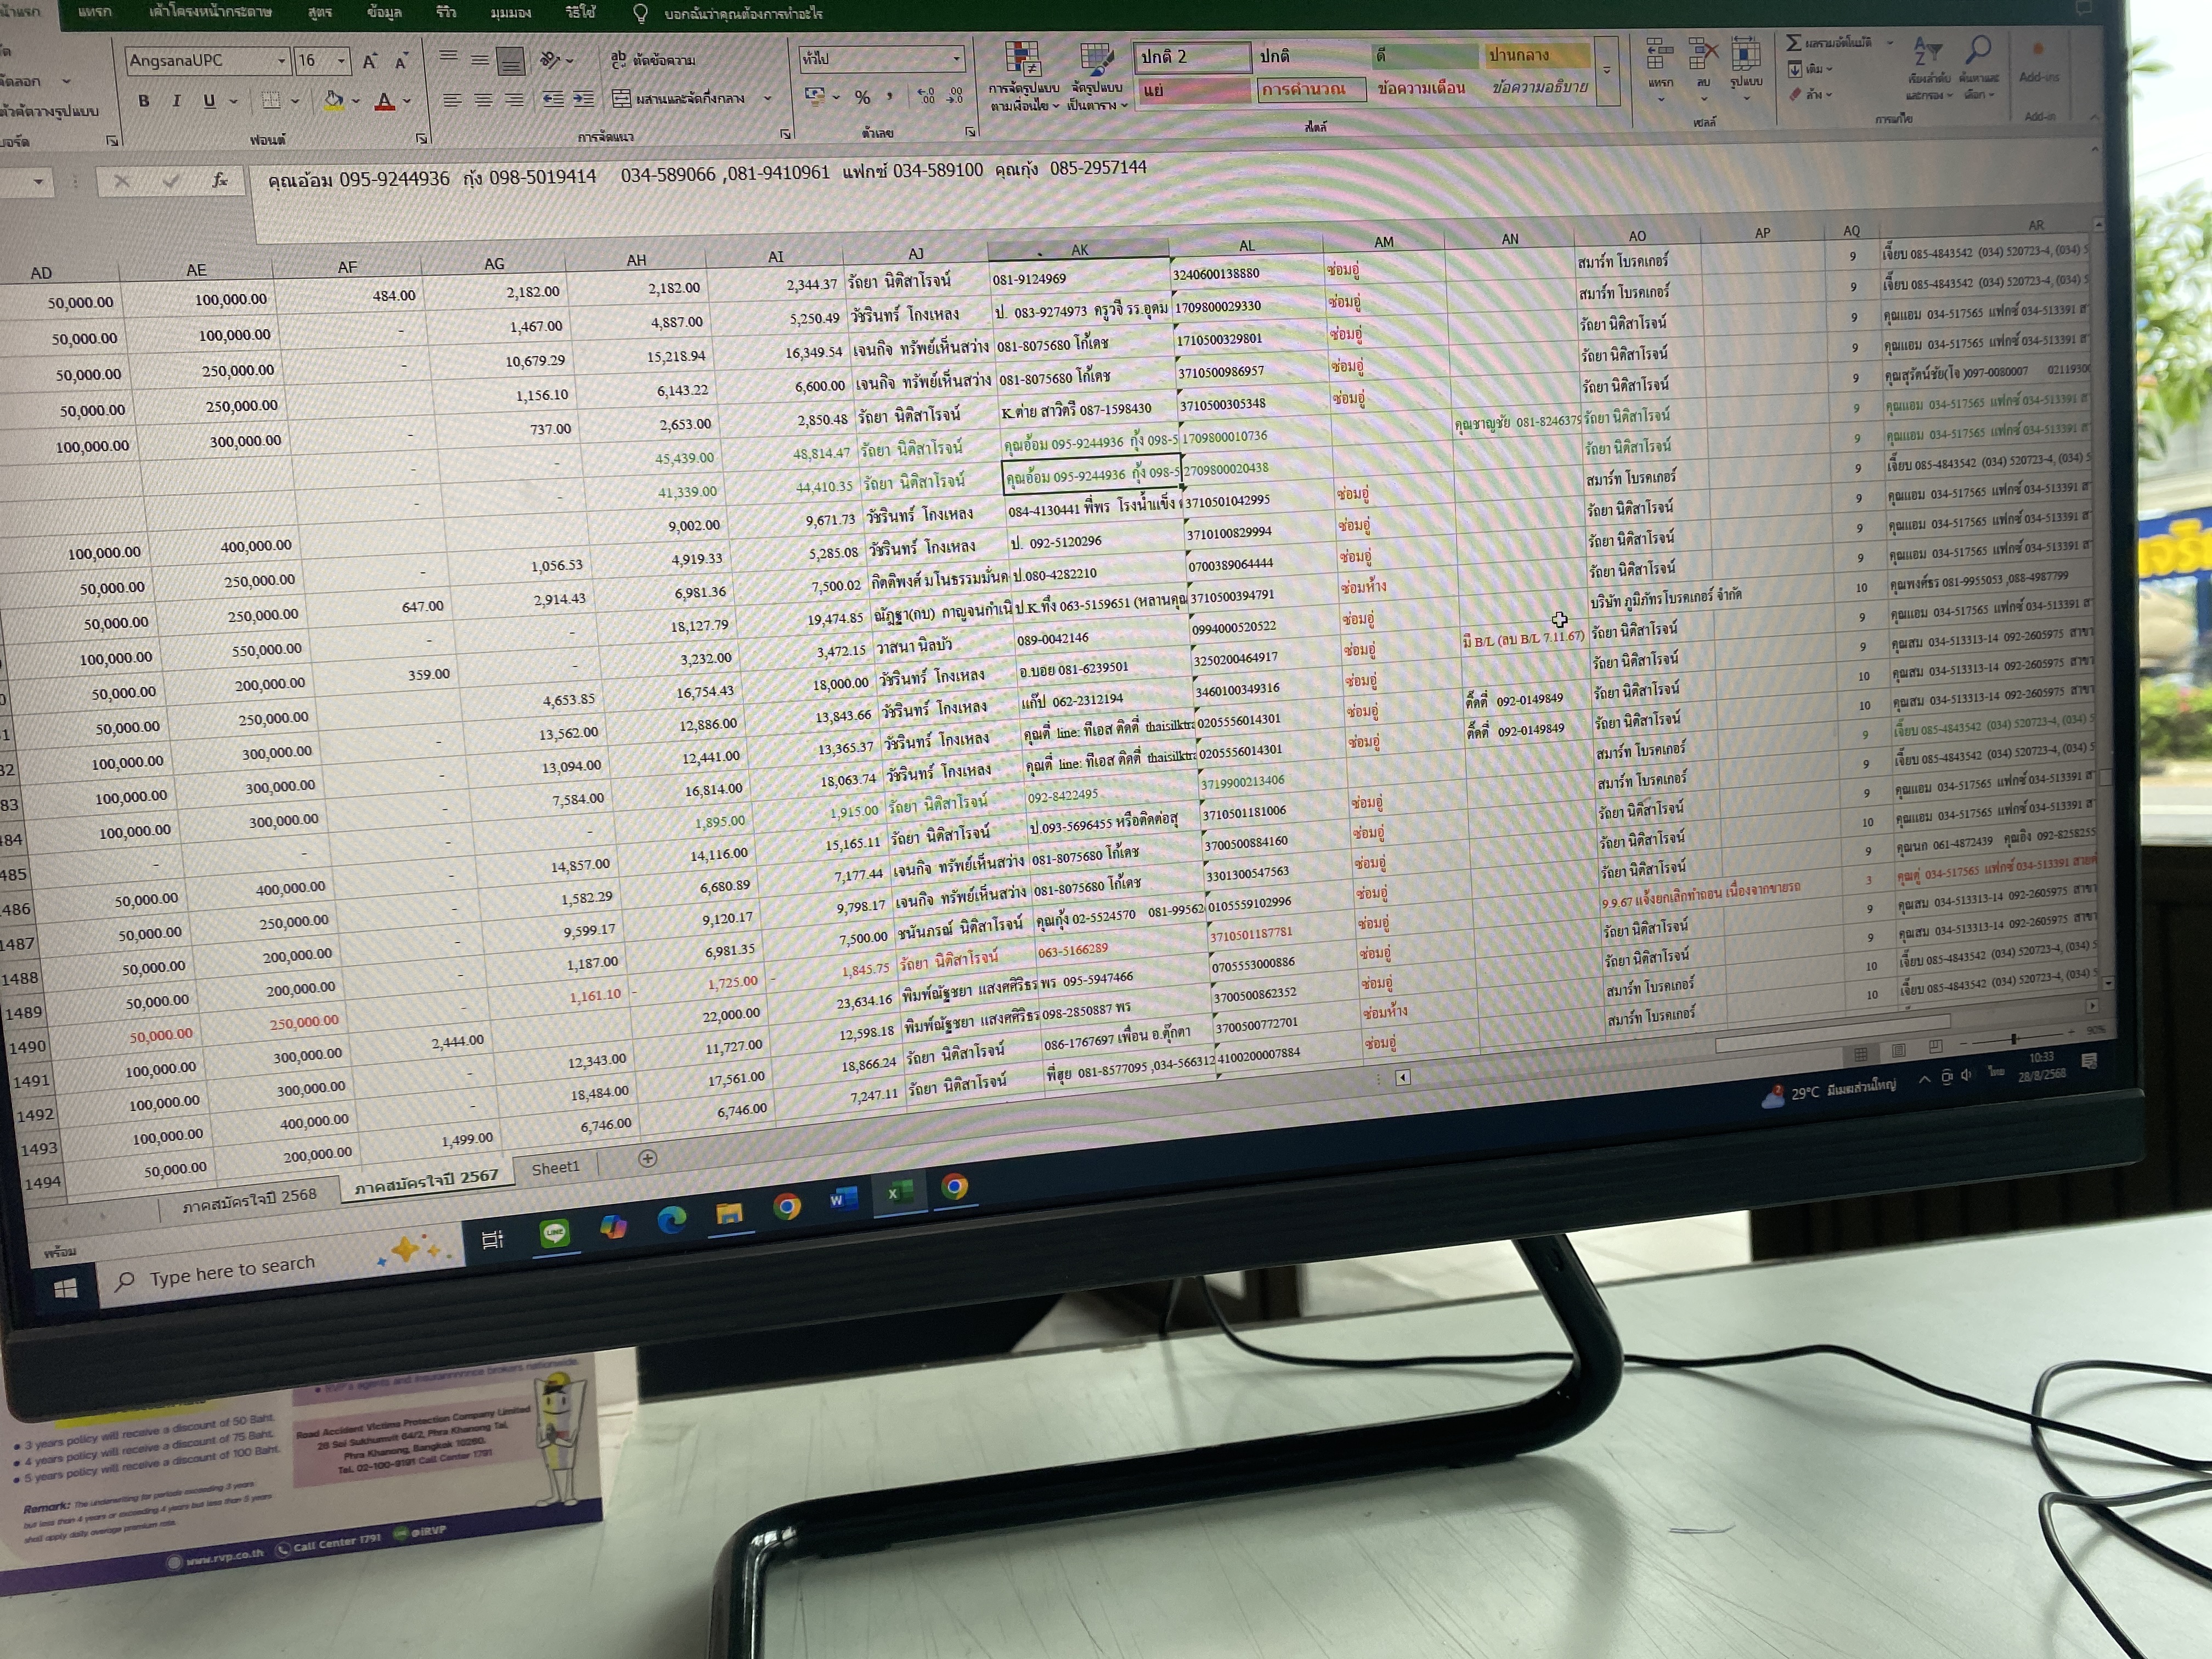Screen dimensions: 2212x1659
Task: Open Find & Select magnifier
Action: pyautogui.click(x=1978, y=67)
